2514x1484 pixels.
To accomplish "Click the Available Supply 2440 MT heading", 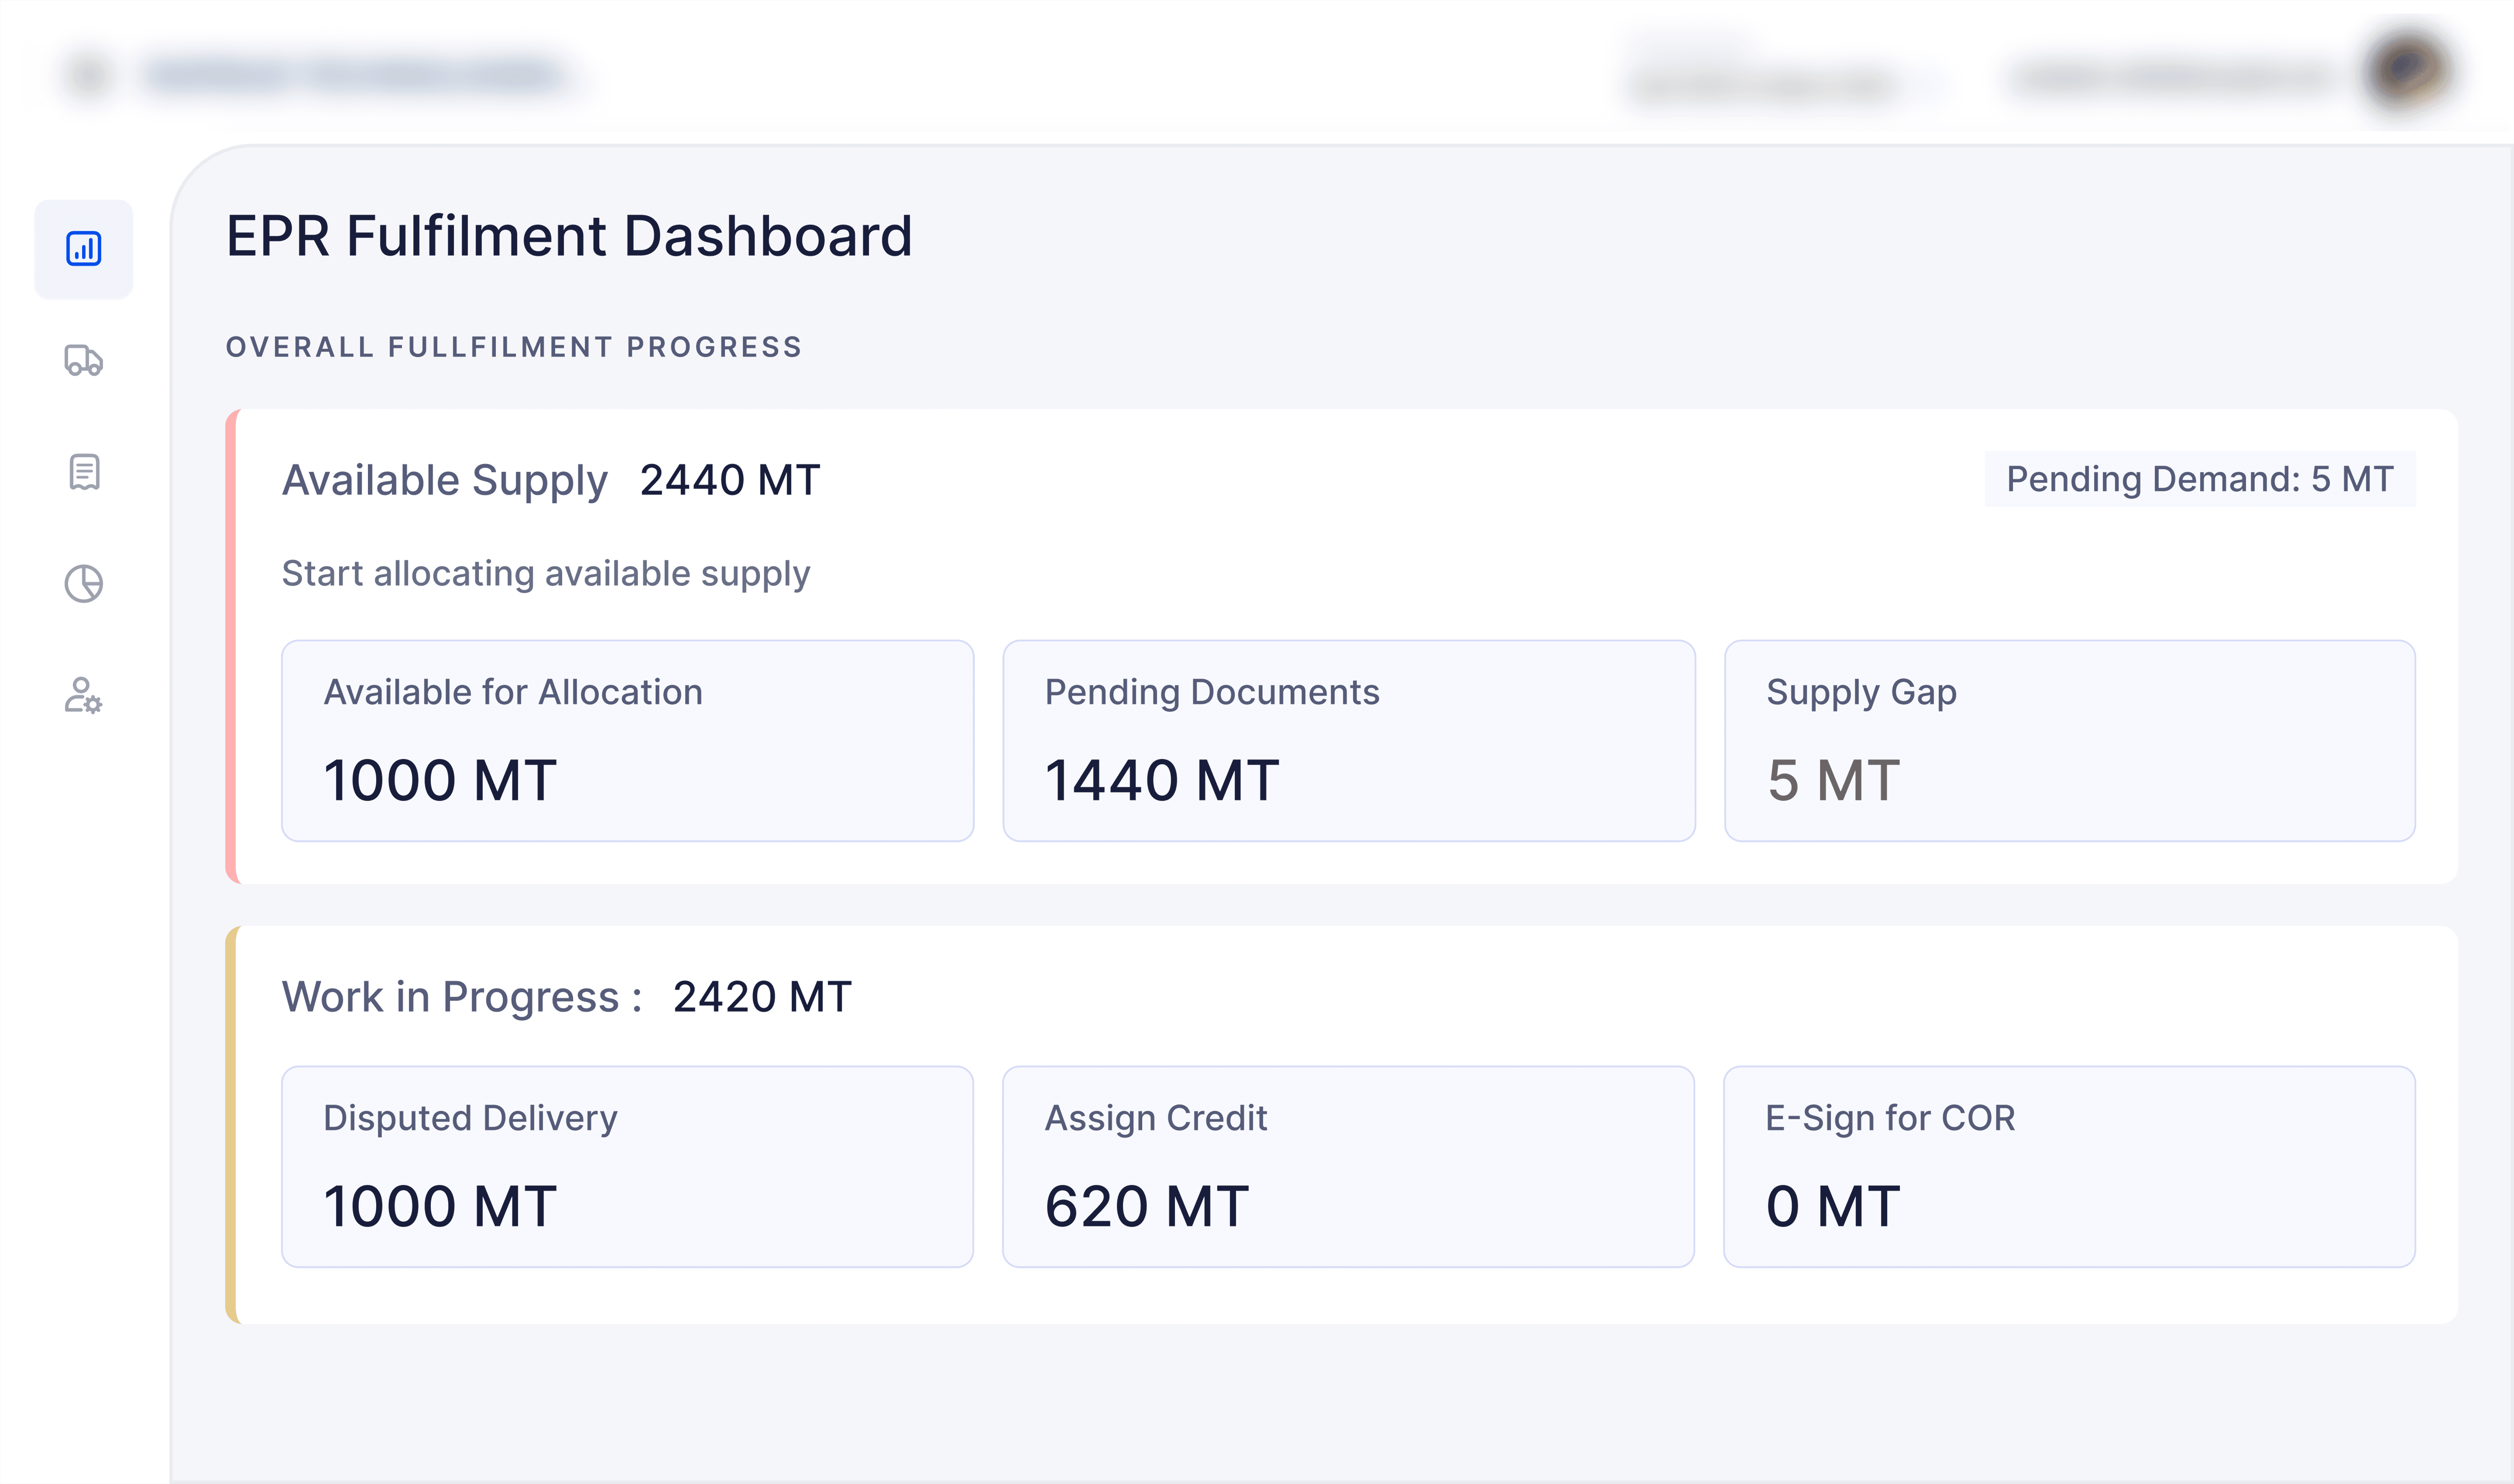I will click(551, 480).
